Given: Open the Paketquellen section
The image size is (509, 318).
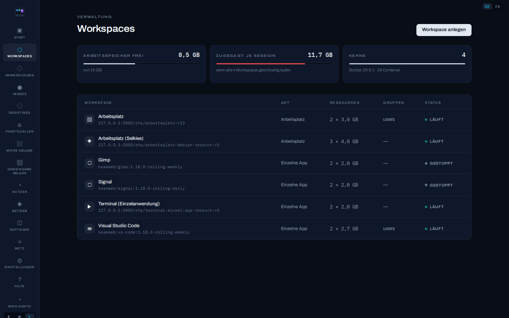Looking at the screenshot, I should (x=20, y=128).
